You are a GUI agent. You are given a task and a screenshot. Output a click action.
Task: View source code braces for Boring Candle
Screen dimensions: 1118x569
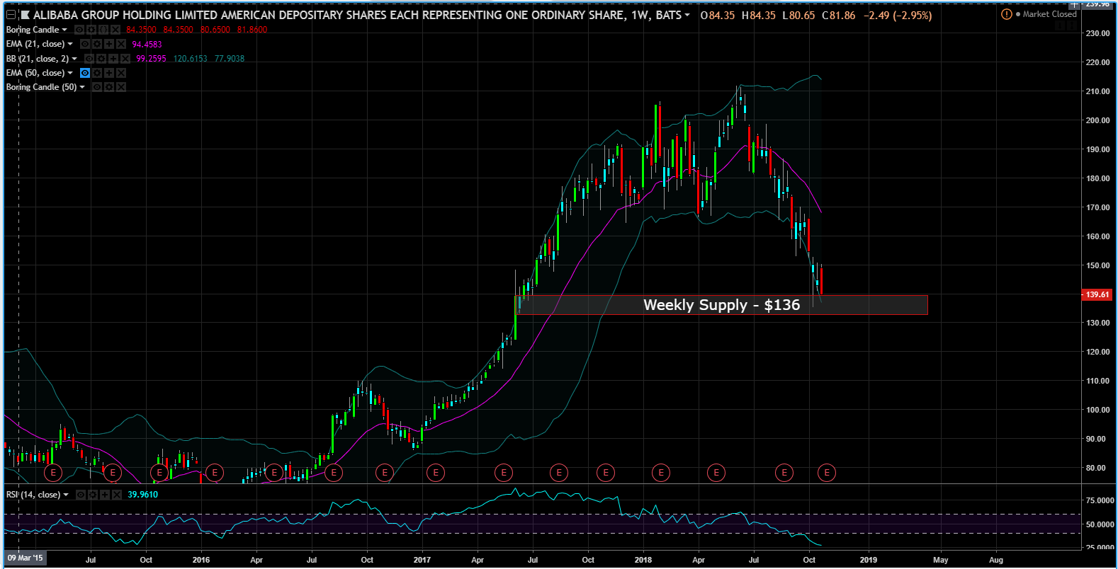(x=103, y=30)
